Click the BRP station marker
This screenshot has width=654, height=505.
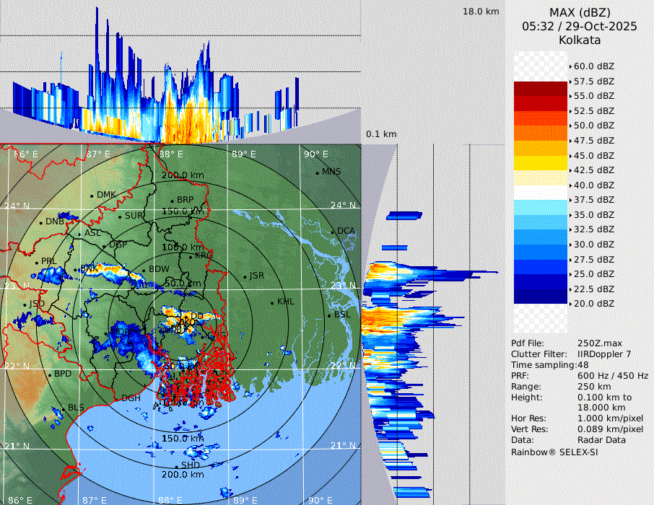coord(172,201)
